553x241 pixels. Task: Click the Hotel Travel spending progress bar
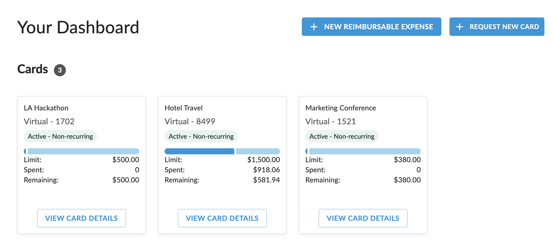pos(222,151)
